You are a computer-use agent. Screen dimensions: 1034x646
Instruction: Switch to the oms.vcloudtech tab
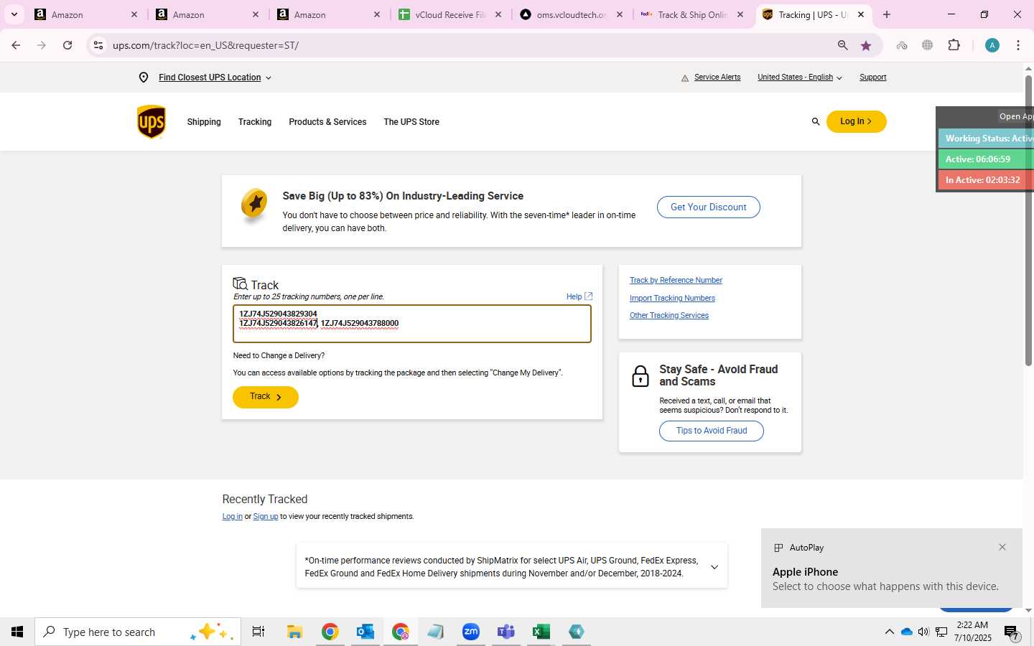point(571,14)
